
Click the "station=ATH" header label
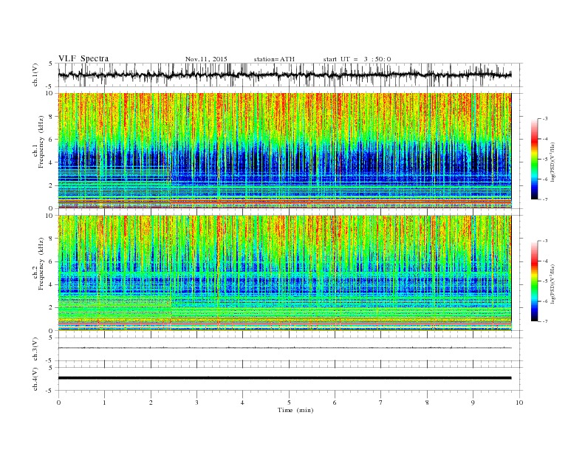[274, 59]
